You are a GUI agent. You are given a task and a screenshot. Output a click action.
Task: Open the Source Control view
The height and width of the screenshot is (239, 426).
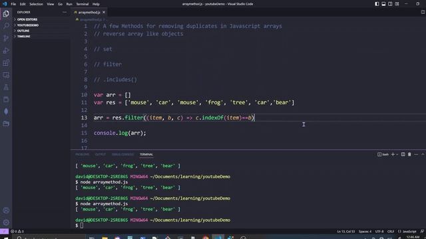coord(6,38)
